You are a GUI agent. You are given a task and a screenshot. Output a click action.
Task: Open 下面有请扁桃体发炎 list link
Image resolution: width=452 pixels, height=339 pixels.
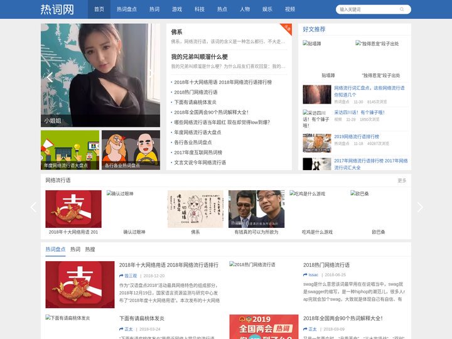(x=195, y=102)
